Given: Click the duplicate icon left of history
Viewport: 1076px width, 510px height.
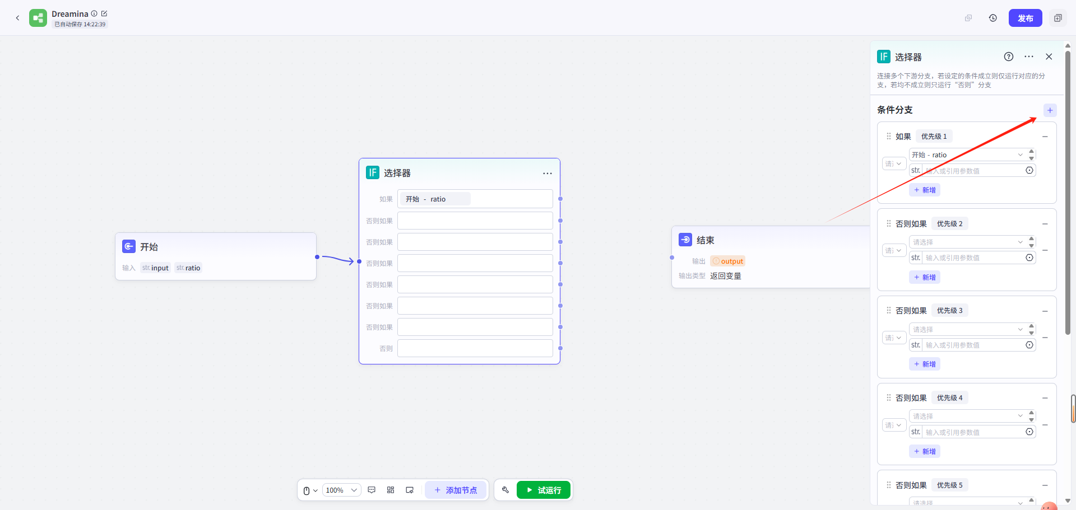Looking at the screenshot, I should 968,18.
